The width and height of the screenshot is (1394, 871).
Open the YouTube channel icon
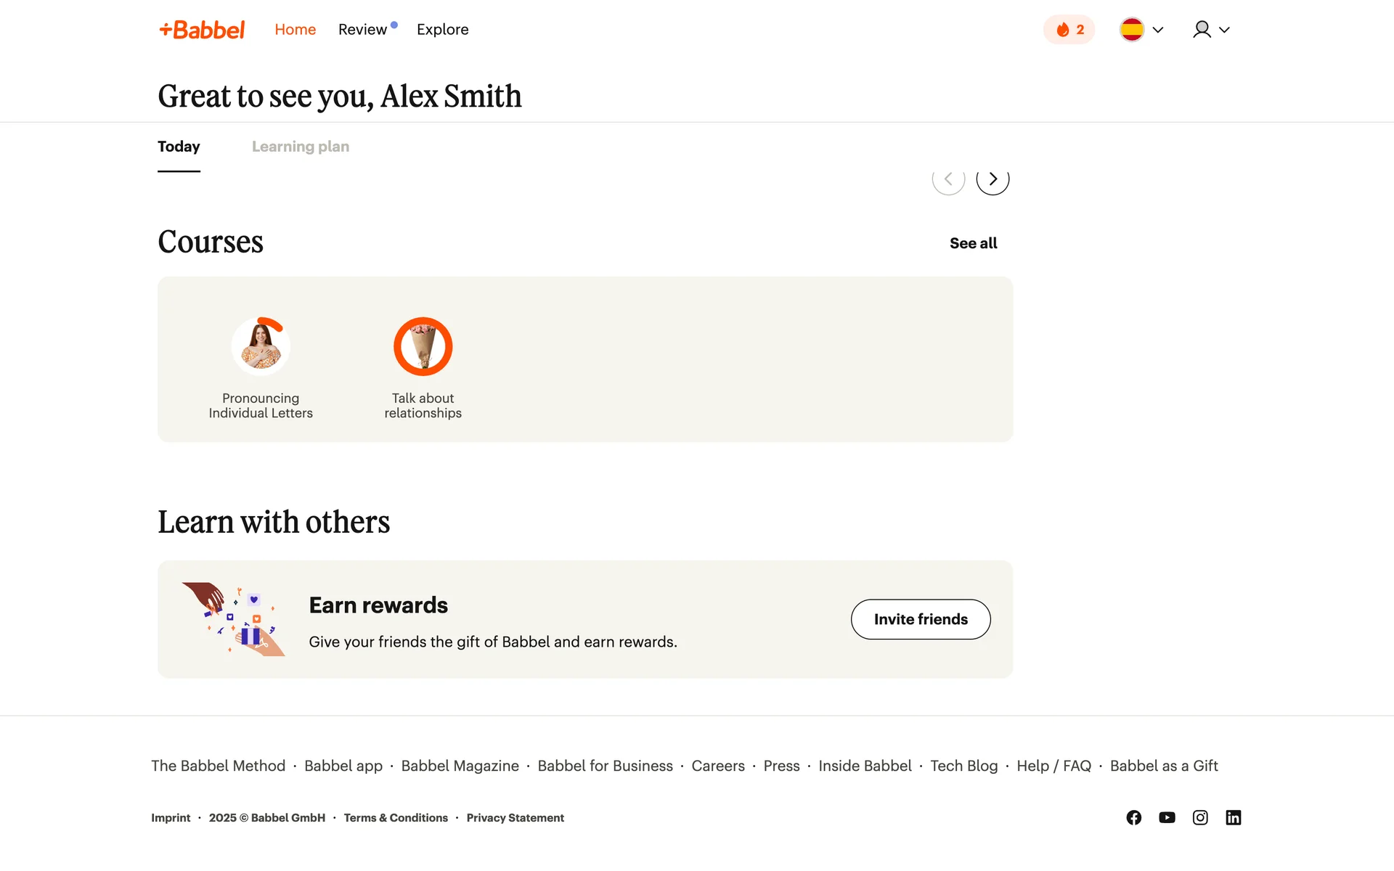pos(1167,818)
